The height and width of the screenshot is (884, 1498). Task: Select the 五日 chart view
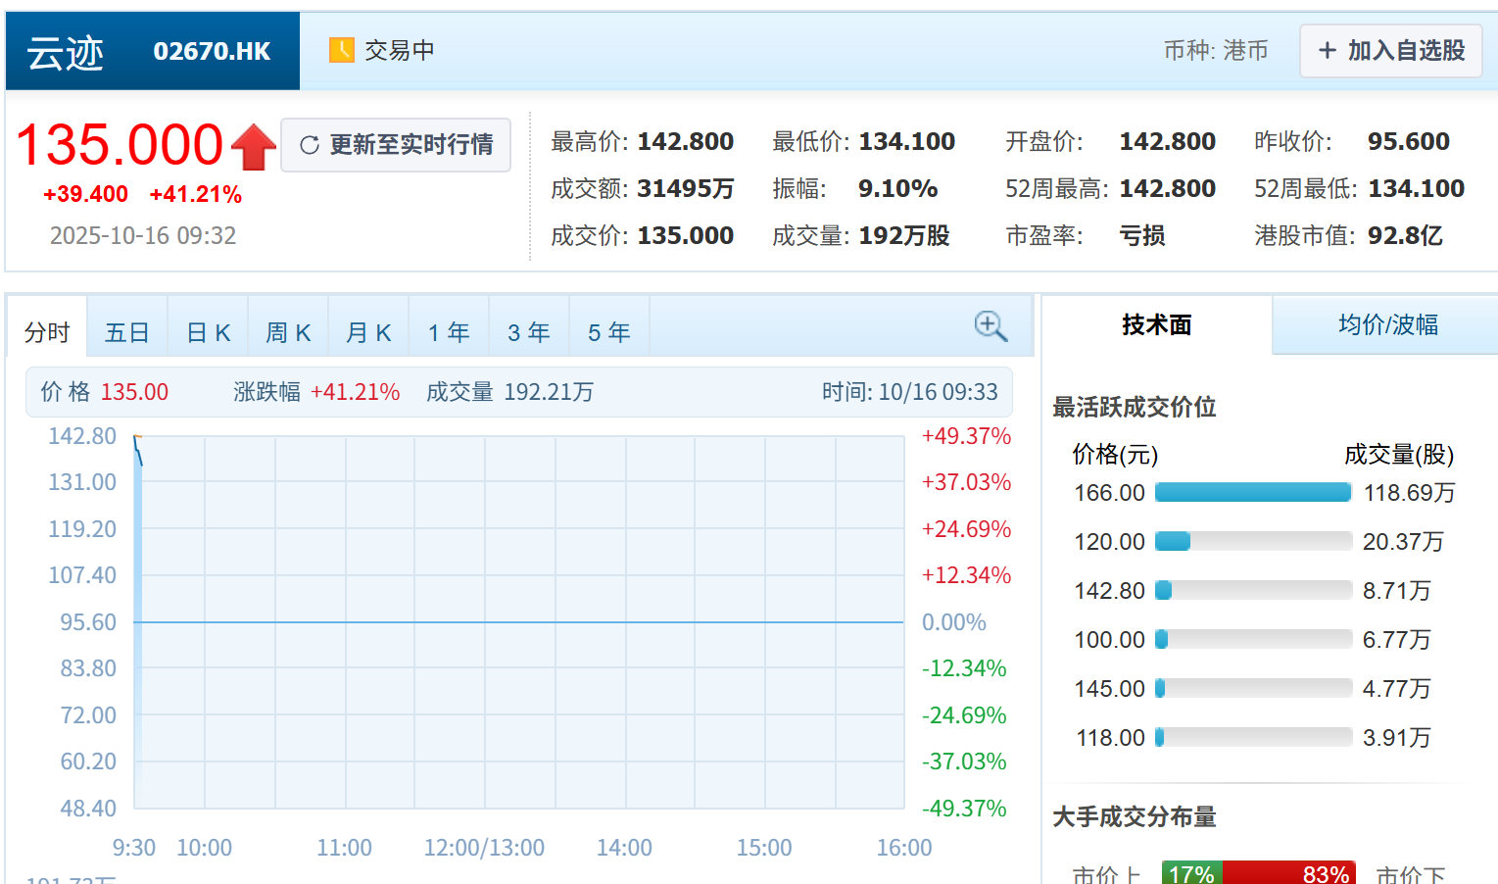tap(126, 330)
